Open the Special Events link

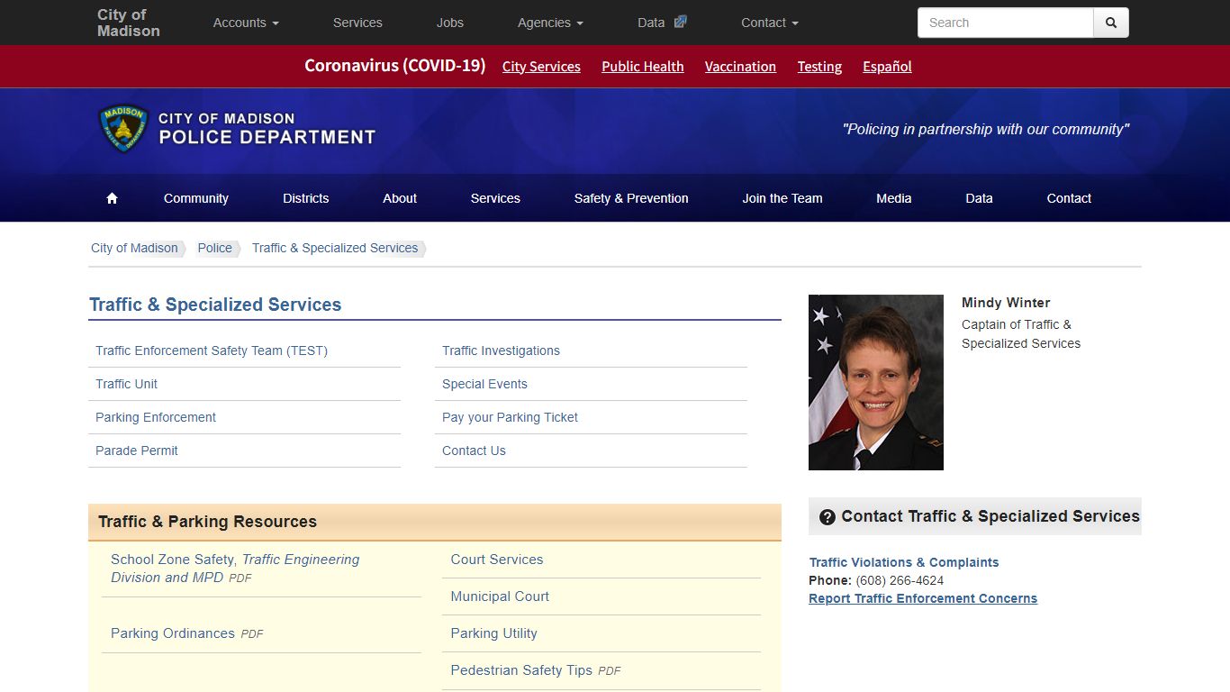[484, 384]
